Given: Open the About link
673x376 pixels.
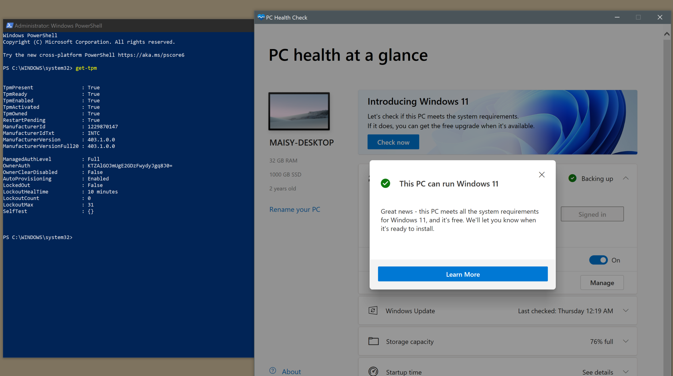Looking at the screenshot, I should [x=291, y=372].
